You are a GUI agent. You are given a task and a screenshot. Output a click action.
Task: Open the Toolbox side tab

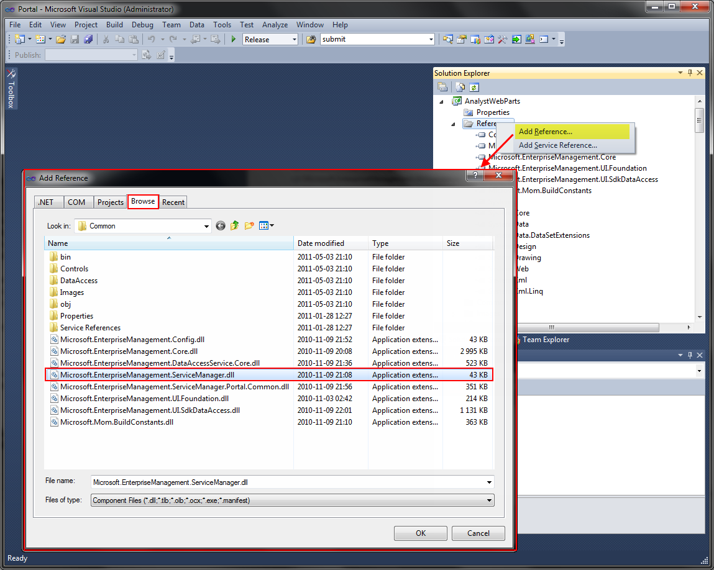tap(11, 88)
